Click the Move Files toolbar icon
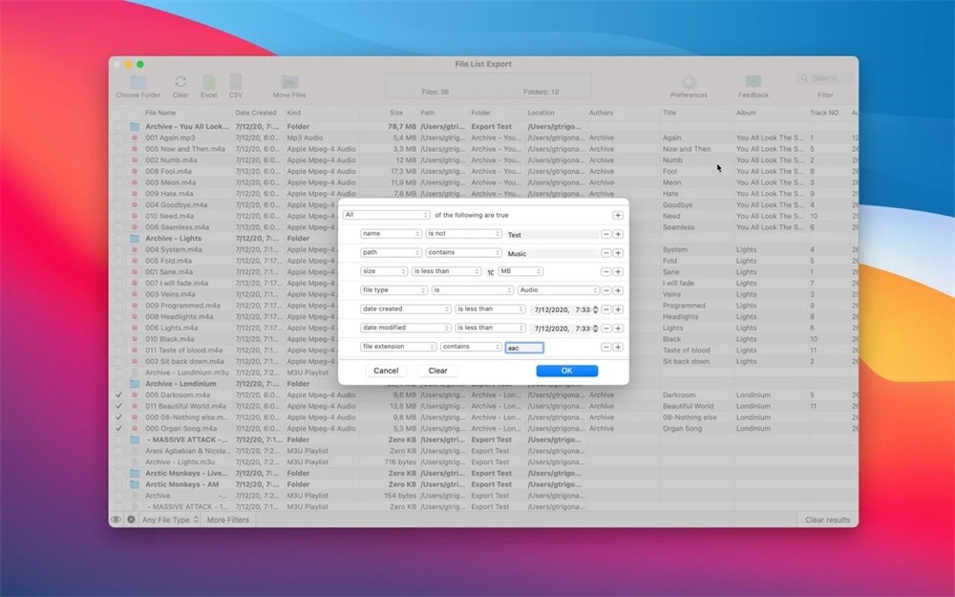Viewport: 955px width, 597px height. click(289, 82)
